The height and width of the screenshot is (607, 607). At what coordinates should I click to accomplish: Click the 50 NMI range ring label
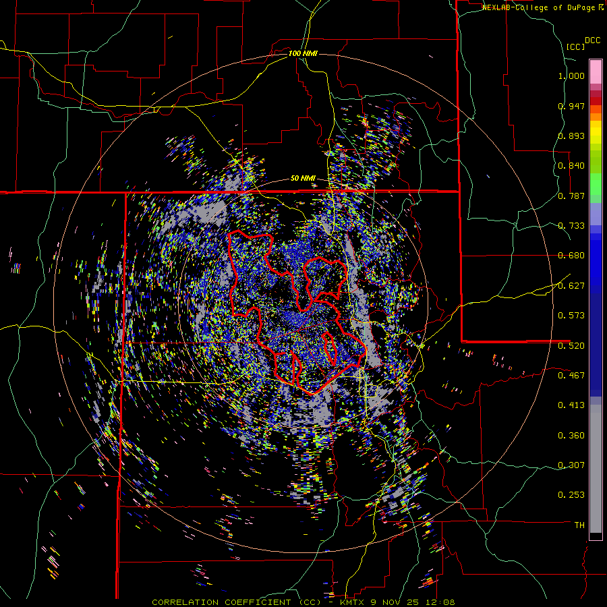pos(303,179)
